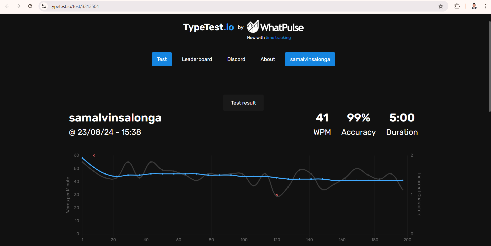Screen dimensions: 491x246
Task: Open the Discord link in navigation
Action: (236, 59)
